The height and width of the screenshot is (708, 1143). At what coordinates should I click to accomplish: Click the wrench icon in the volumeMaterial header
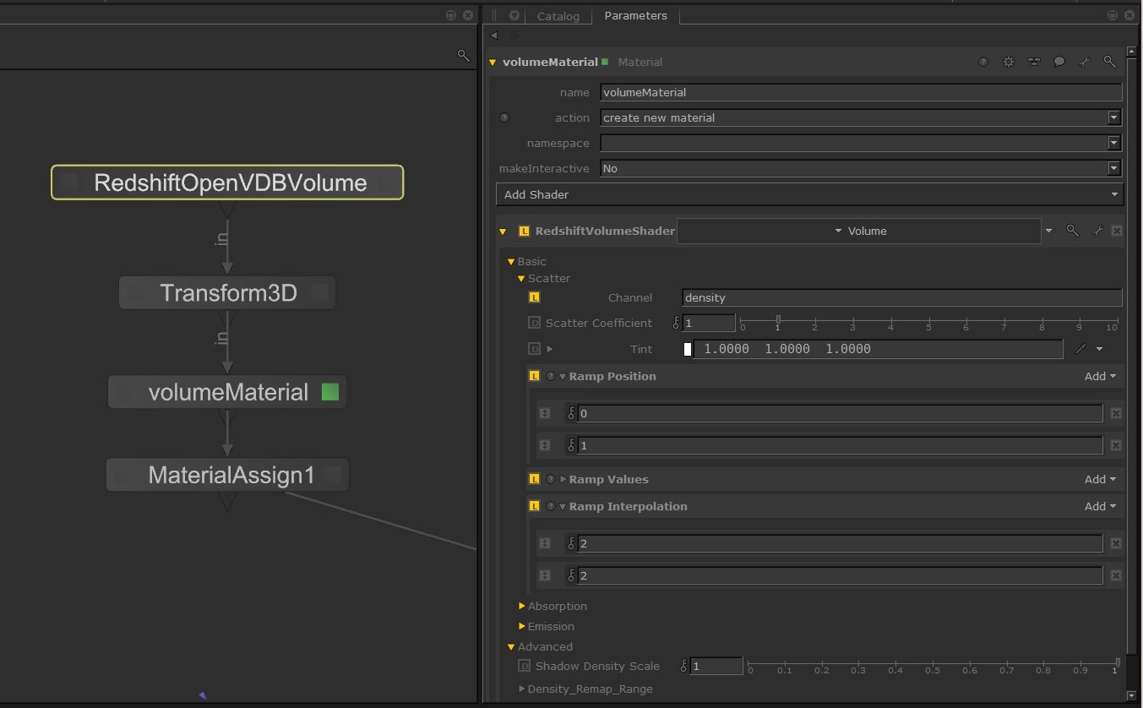(1085, 62)
